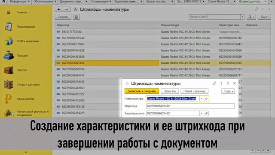The height and width of the screenshot is (155, 275).
Task: Go forward with the right arrow button
Action: point(67,9)
